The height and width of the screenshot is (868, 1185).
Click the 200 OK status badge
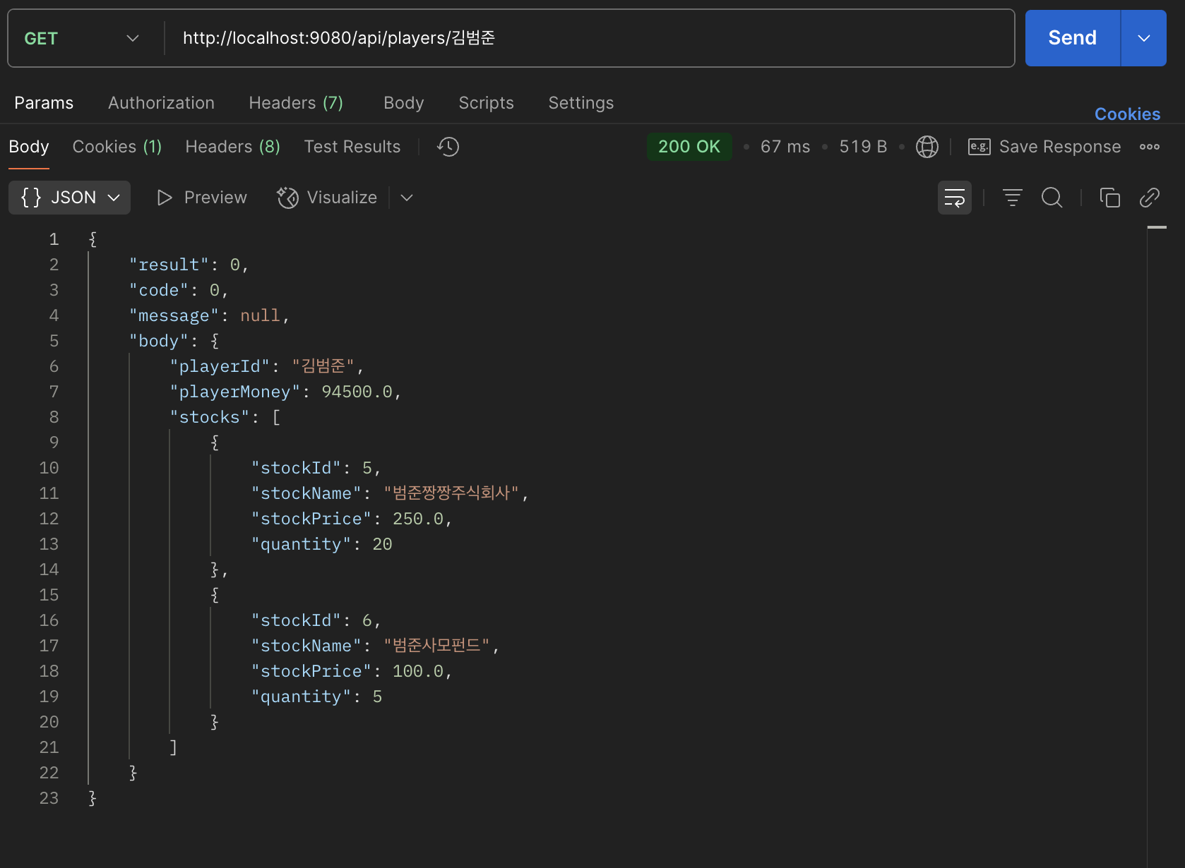click(689, 147)
